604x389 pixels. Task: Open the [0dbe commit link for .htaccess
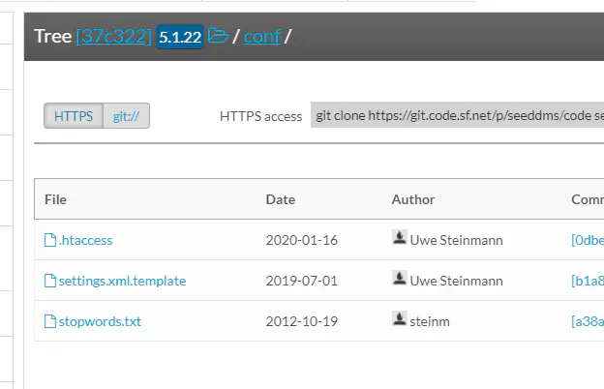tap(588, 240)
